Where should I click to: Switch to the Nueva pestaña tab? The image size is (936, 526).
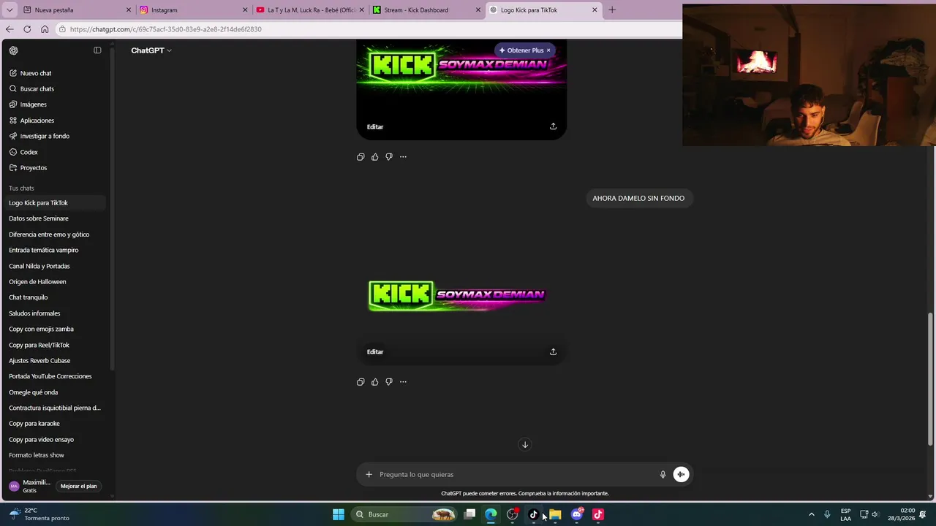pos(77,10)
